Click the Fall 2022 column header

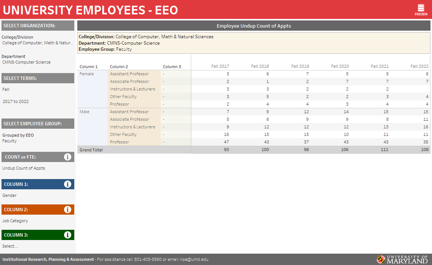click(419, 66)
